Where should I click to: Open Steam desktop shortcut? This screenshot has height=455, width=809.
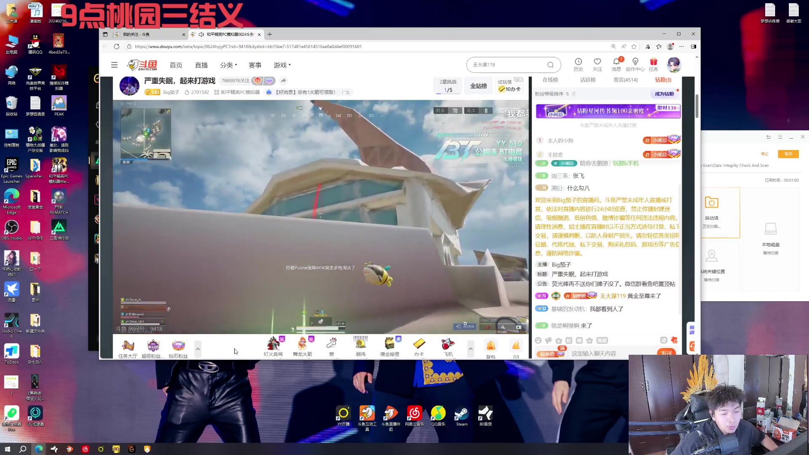pos(462,416)
